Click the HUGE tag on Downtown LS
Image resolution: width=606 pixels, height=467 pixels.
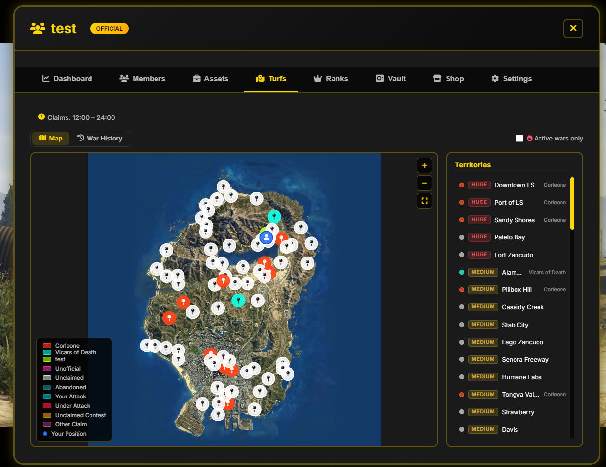pyautogui.click(x=479, y=185)
